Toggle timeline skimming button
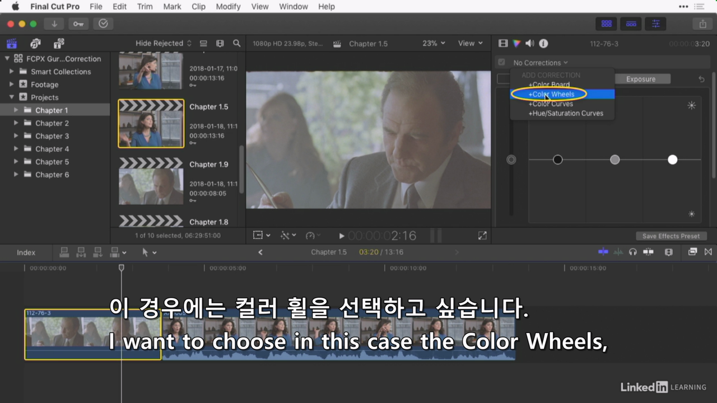Screen dimensions: 717x403 coord(603,252)
